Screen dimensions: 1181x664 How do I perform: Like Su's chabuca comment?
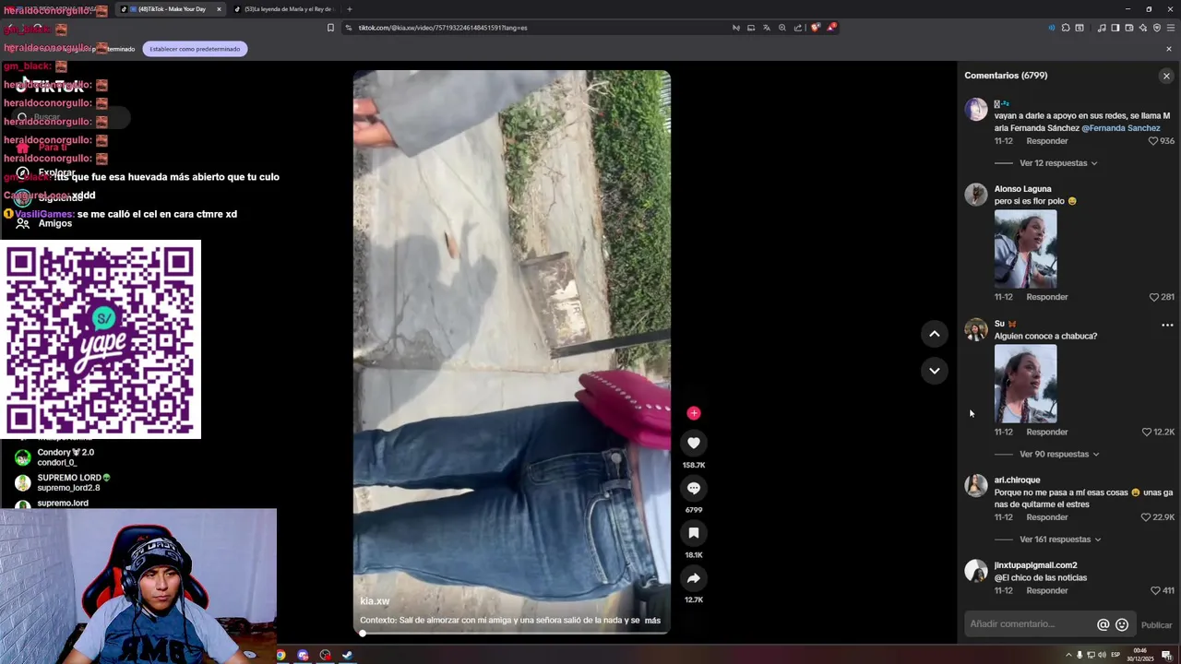tap(1147, 432)
